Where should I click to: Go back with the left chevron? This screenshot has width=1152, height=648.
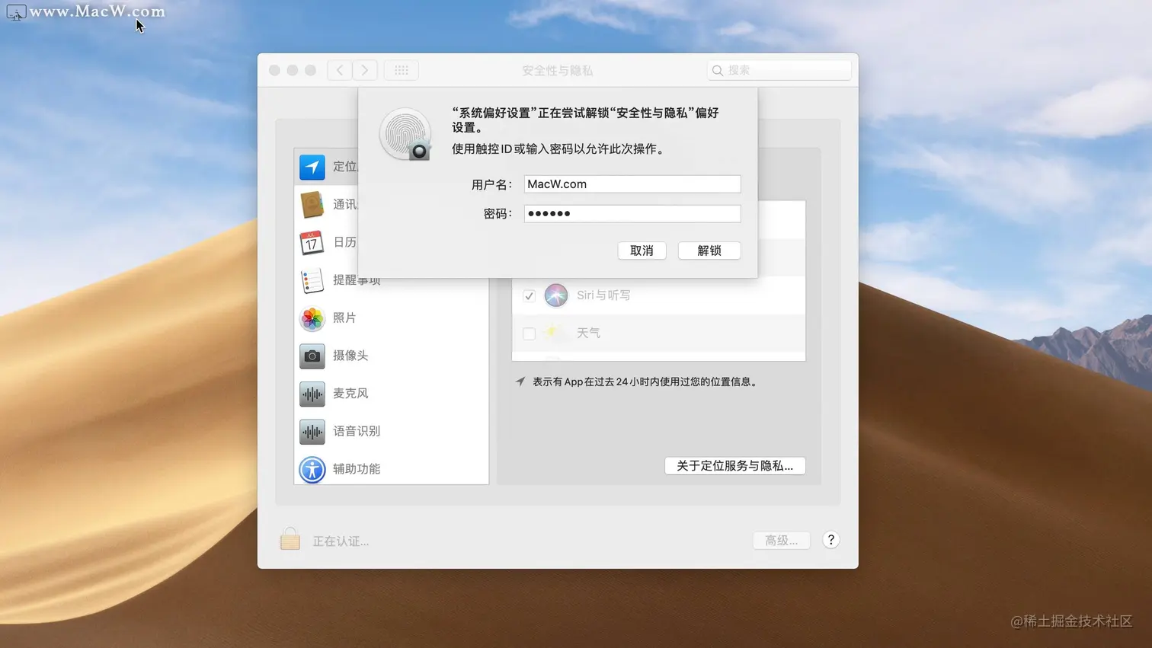(340, 70)
